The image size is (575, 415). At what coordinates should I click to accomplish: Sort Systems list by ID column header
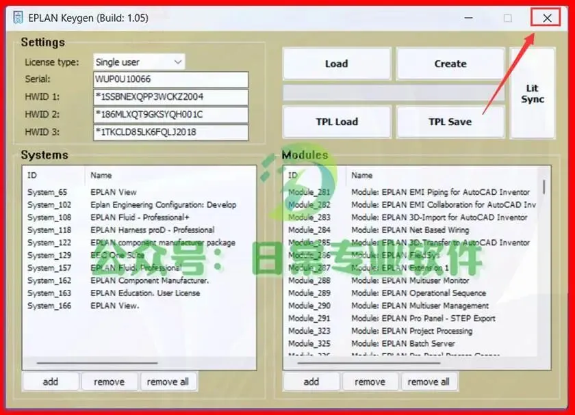(x=53, y=175)
